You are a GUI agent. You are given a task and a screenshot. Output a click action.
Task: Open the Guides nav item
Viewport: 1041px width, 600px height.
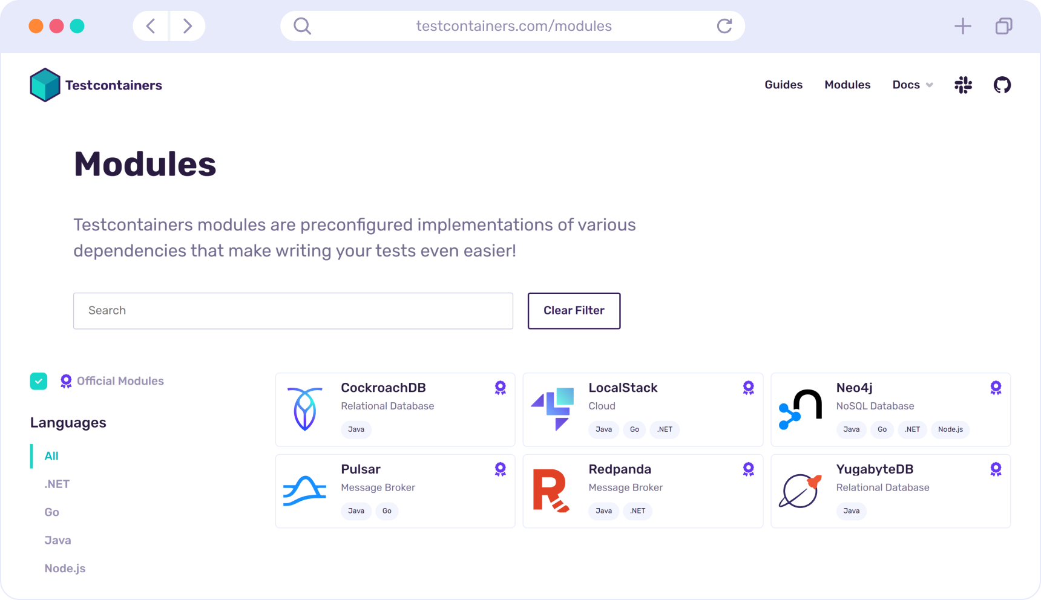point(783,85)
